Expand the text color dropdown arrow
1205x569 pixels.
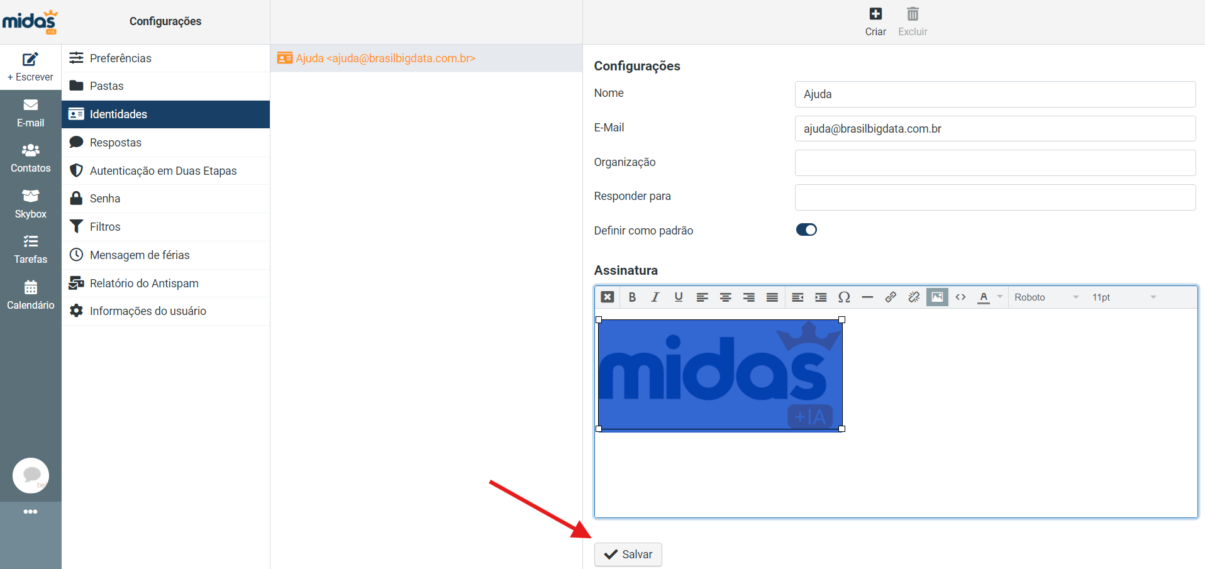point(1000,297)
